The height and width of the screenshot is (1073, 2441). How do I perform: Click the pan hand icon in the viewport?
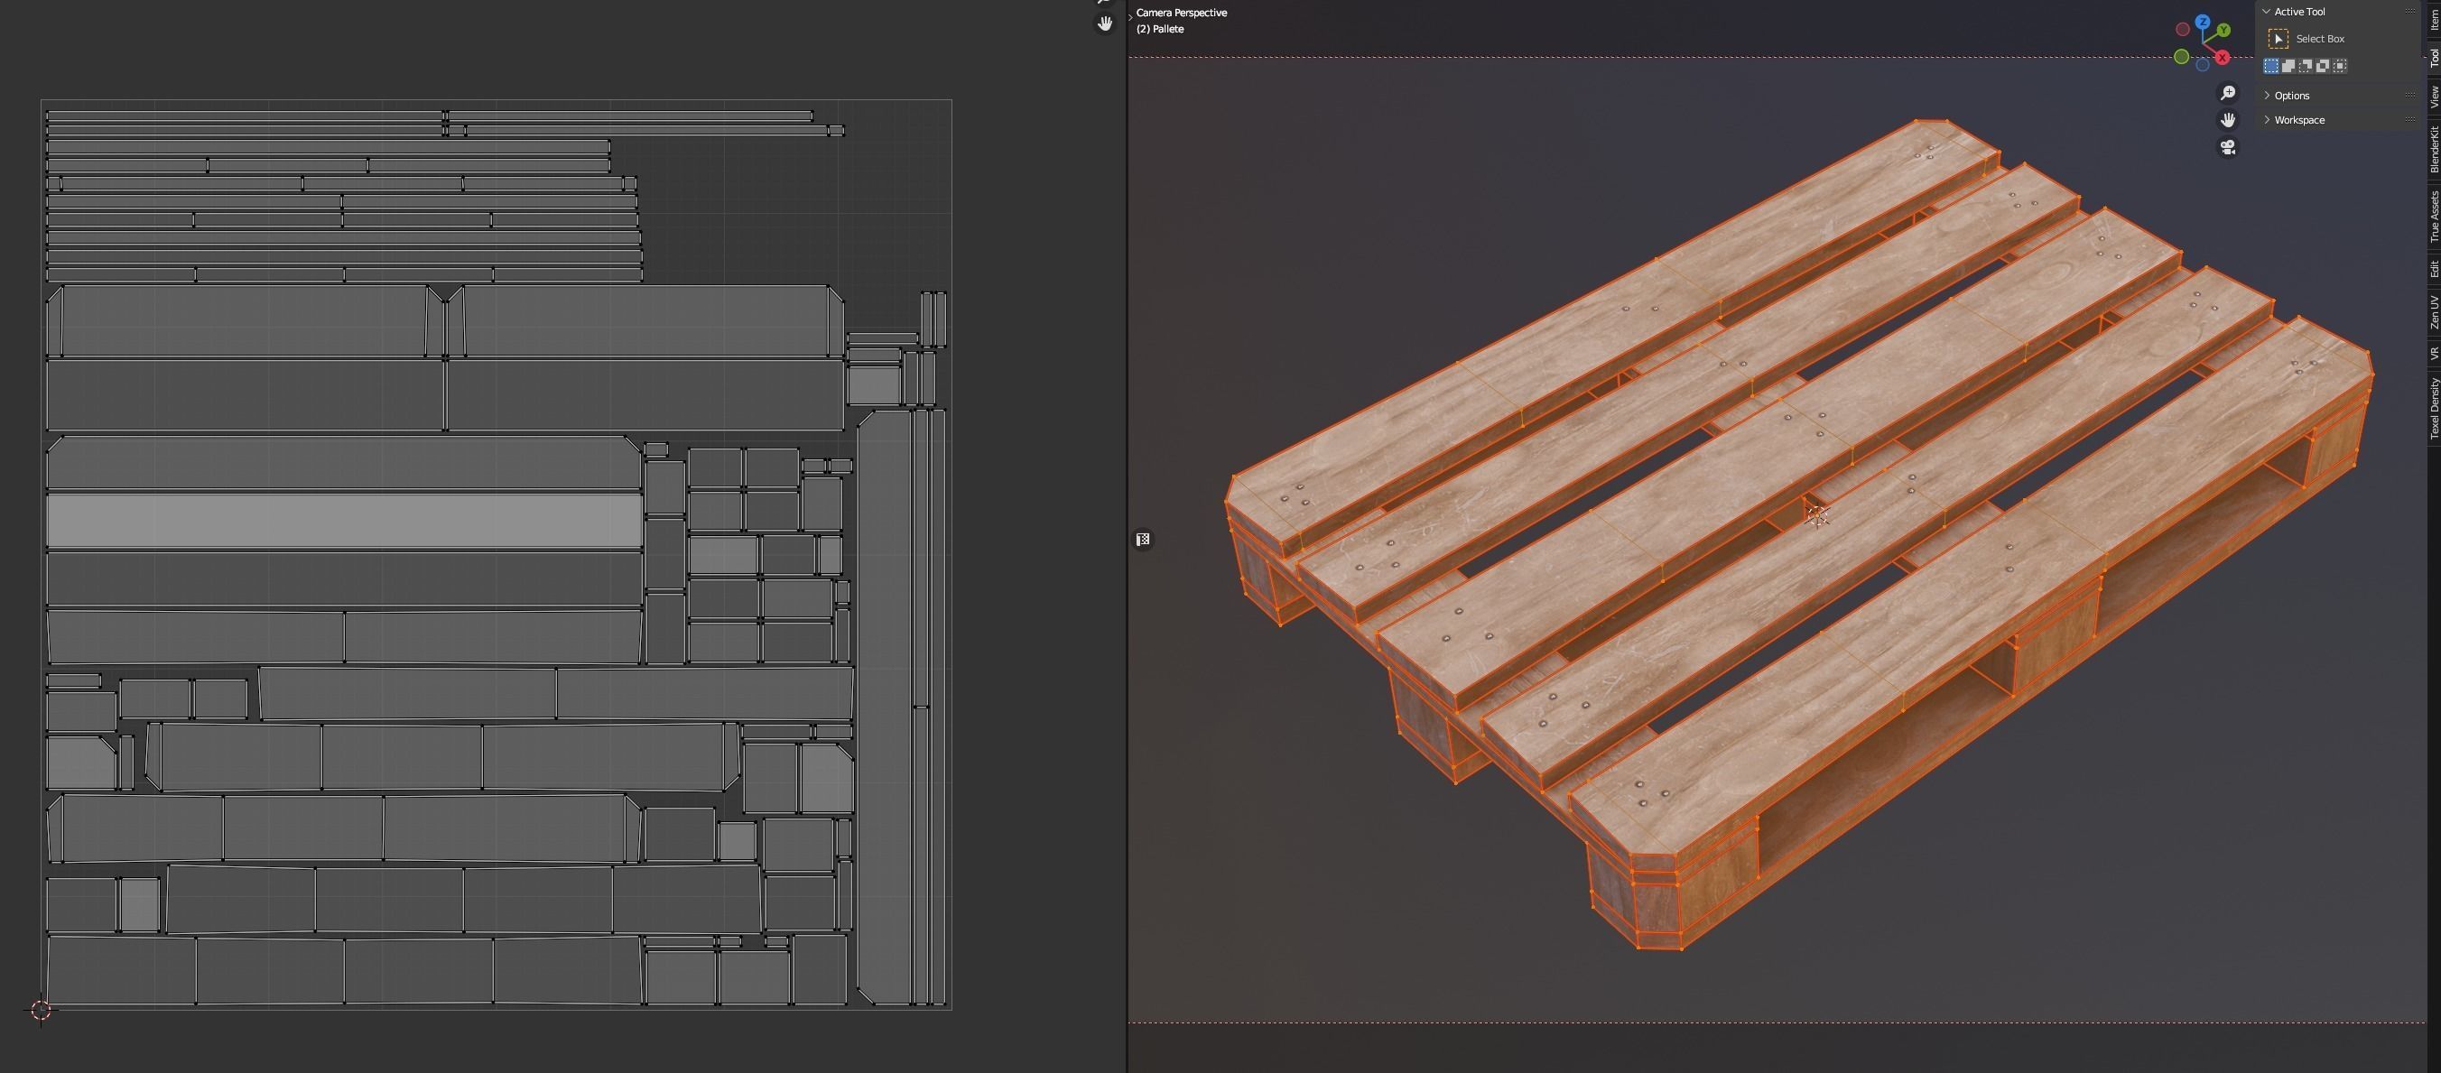click(2229, 119)
